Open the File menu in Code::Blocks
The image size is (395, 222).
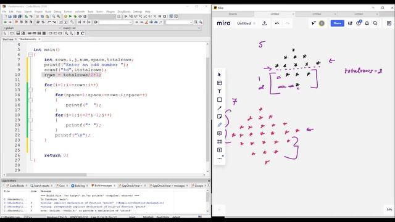tap(4, 12)
